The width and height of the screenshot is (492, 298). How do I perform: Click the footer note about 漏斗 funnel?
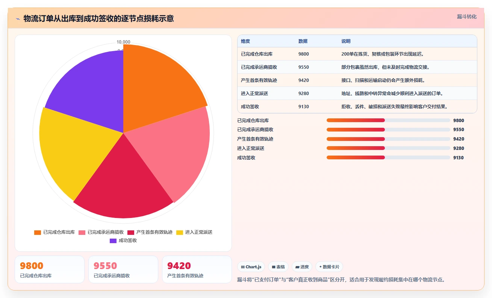point(341,280)
